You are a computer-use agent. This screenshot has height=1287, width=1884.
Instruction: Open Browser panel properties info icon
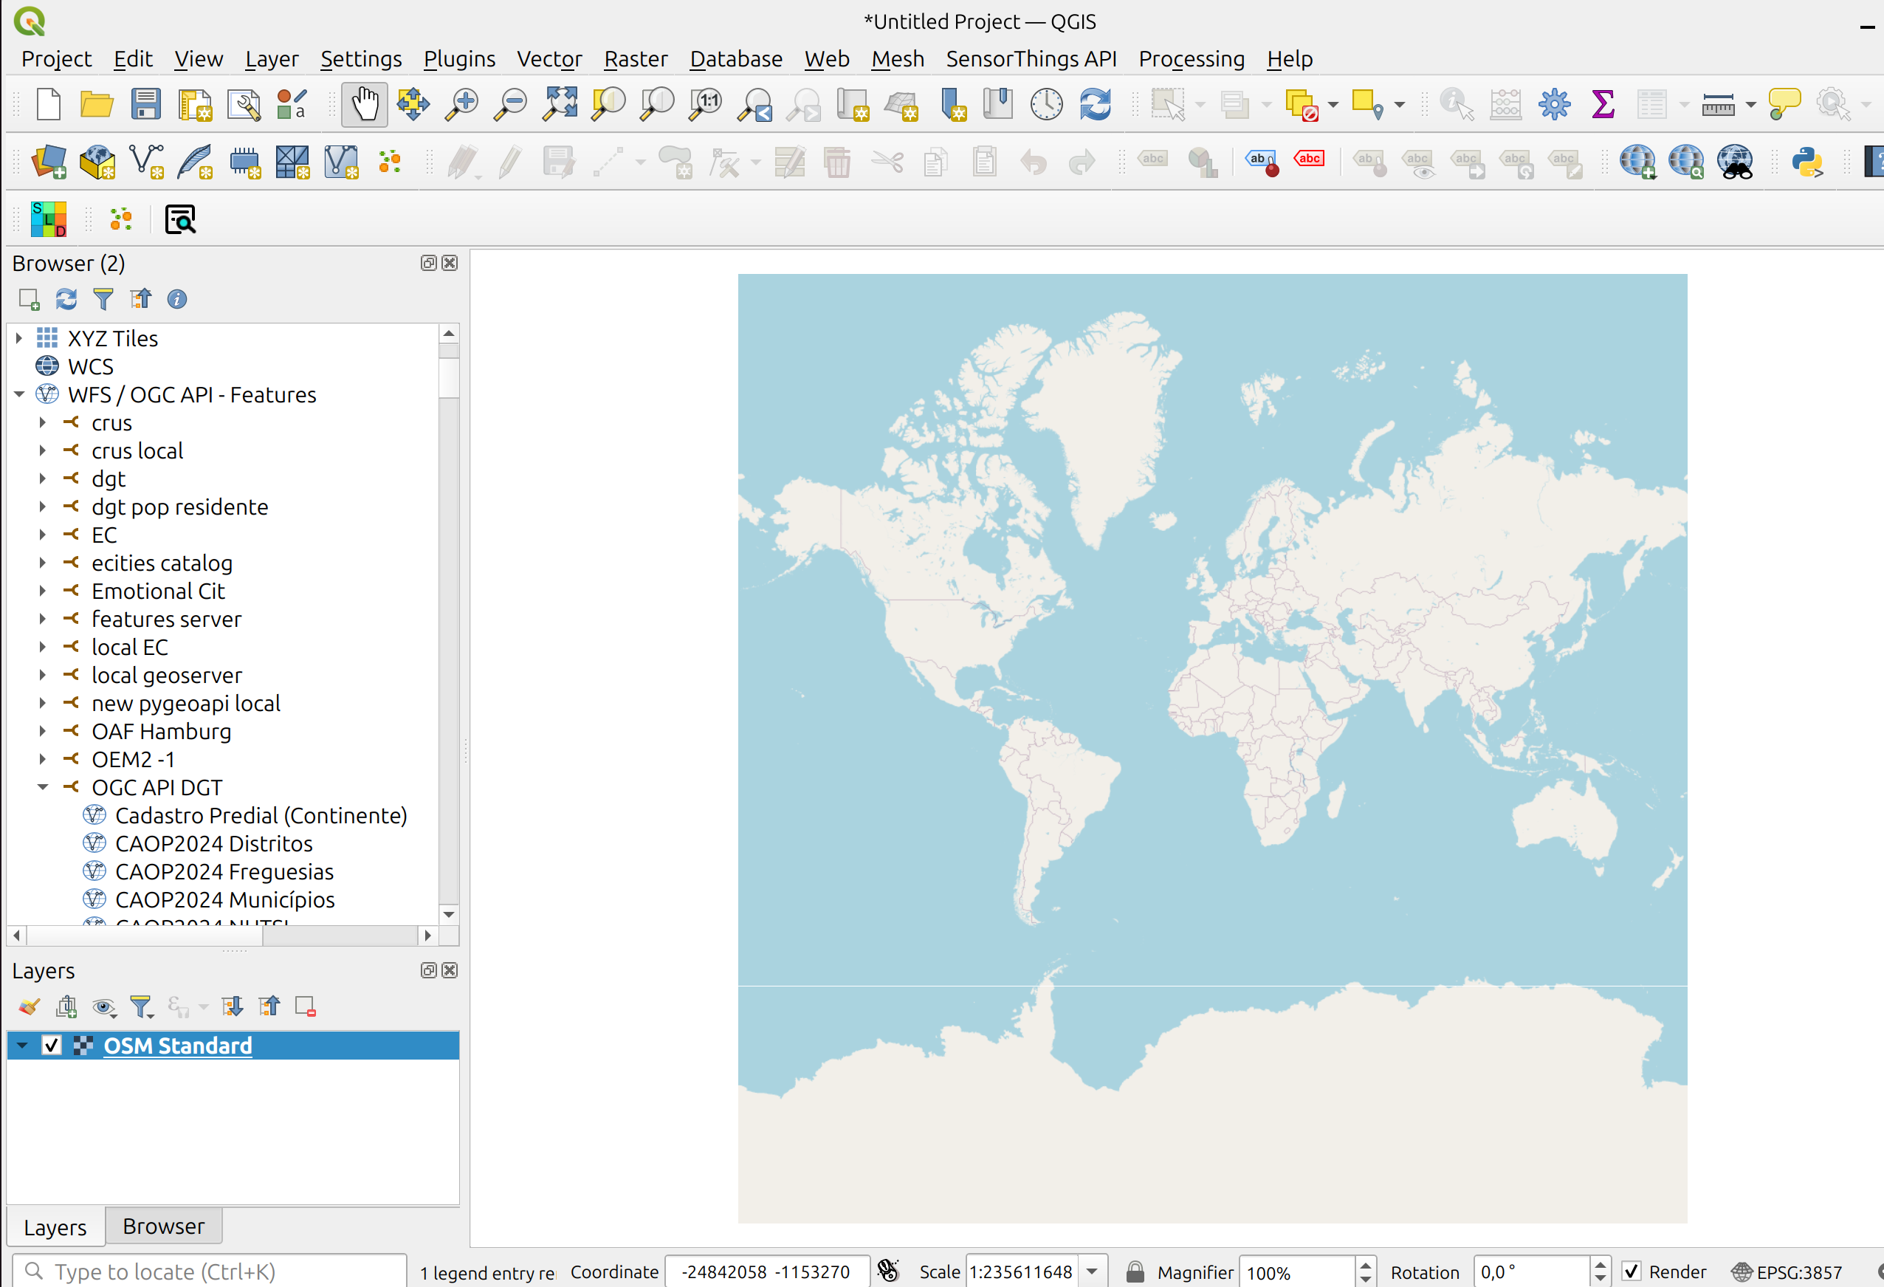coord(176,299)
